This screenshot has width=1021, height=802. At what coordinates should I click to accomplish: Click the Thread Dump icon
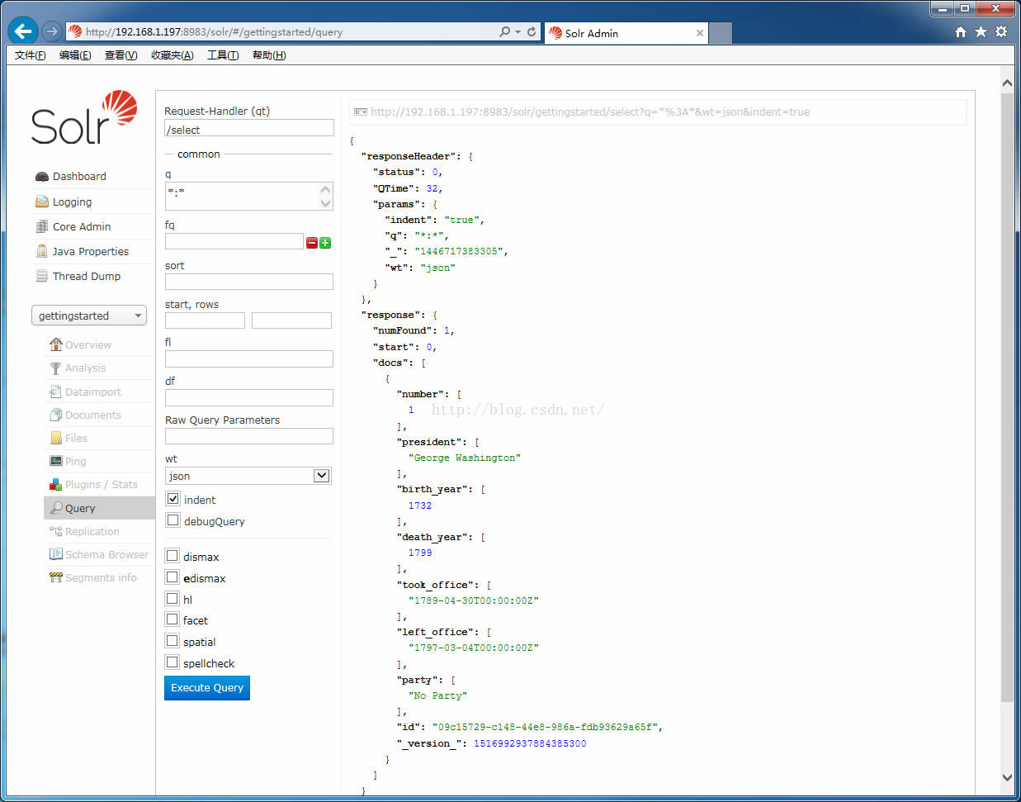[x=42, y=276]
